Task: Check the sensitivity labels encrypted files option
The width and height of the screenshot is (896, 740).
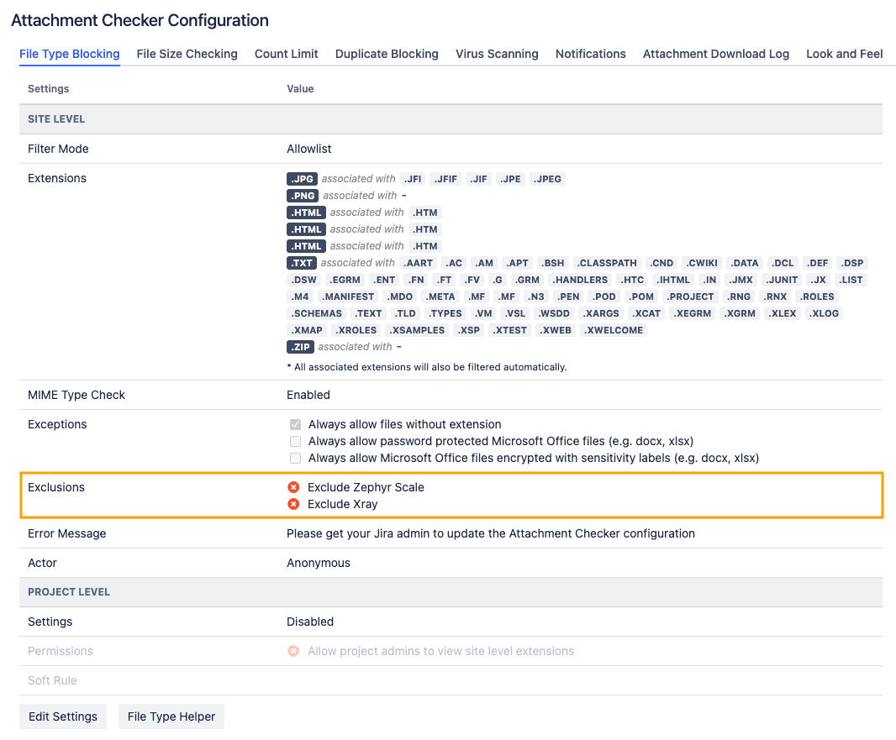Action: tap(295, 458)
